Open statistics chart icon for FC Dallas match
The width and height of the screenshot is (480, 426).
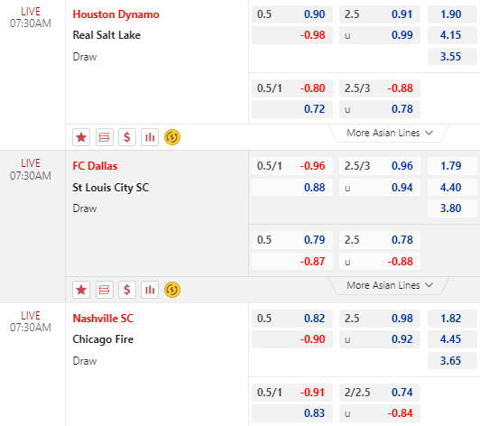[150, 290]
